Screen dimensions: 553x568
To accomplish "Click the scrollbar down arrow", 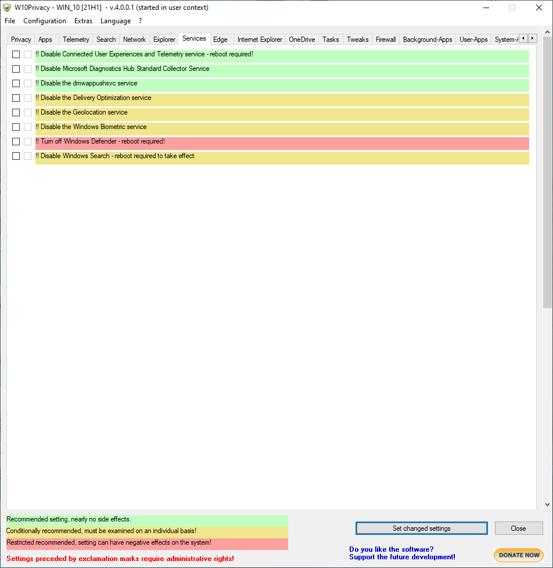I will [x=547, y=504].
